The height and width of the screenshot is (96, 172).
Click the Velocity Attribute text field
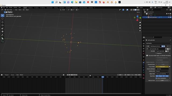tap(162, 69)
